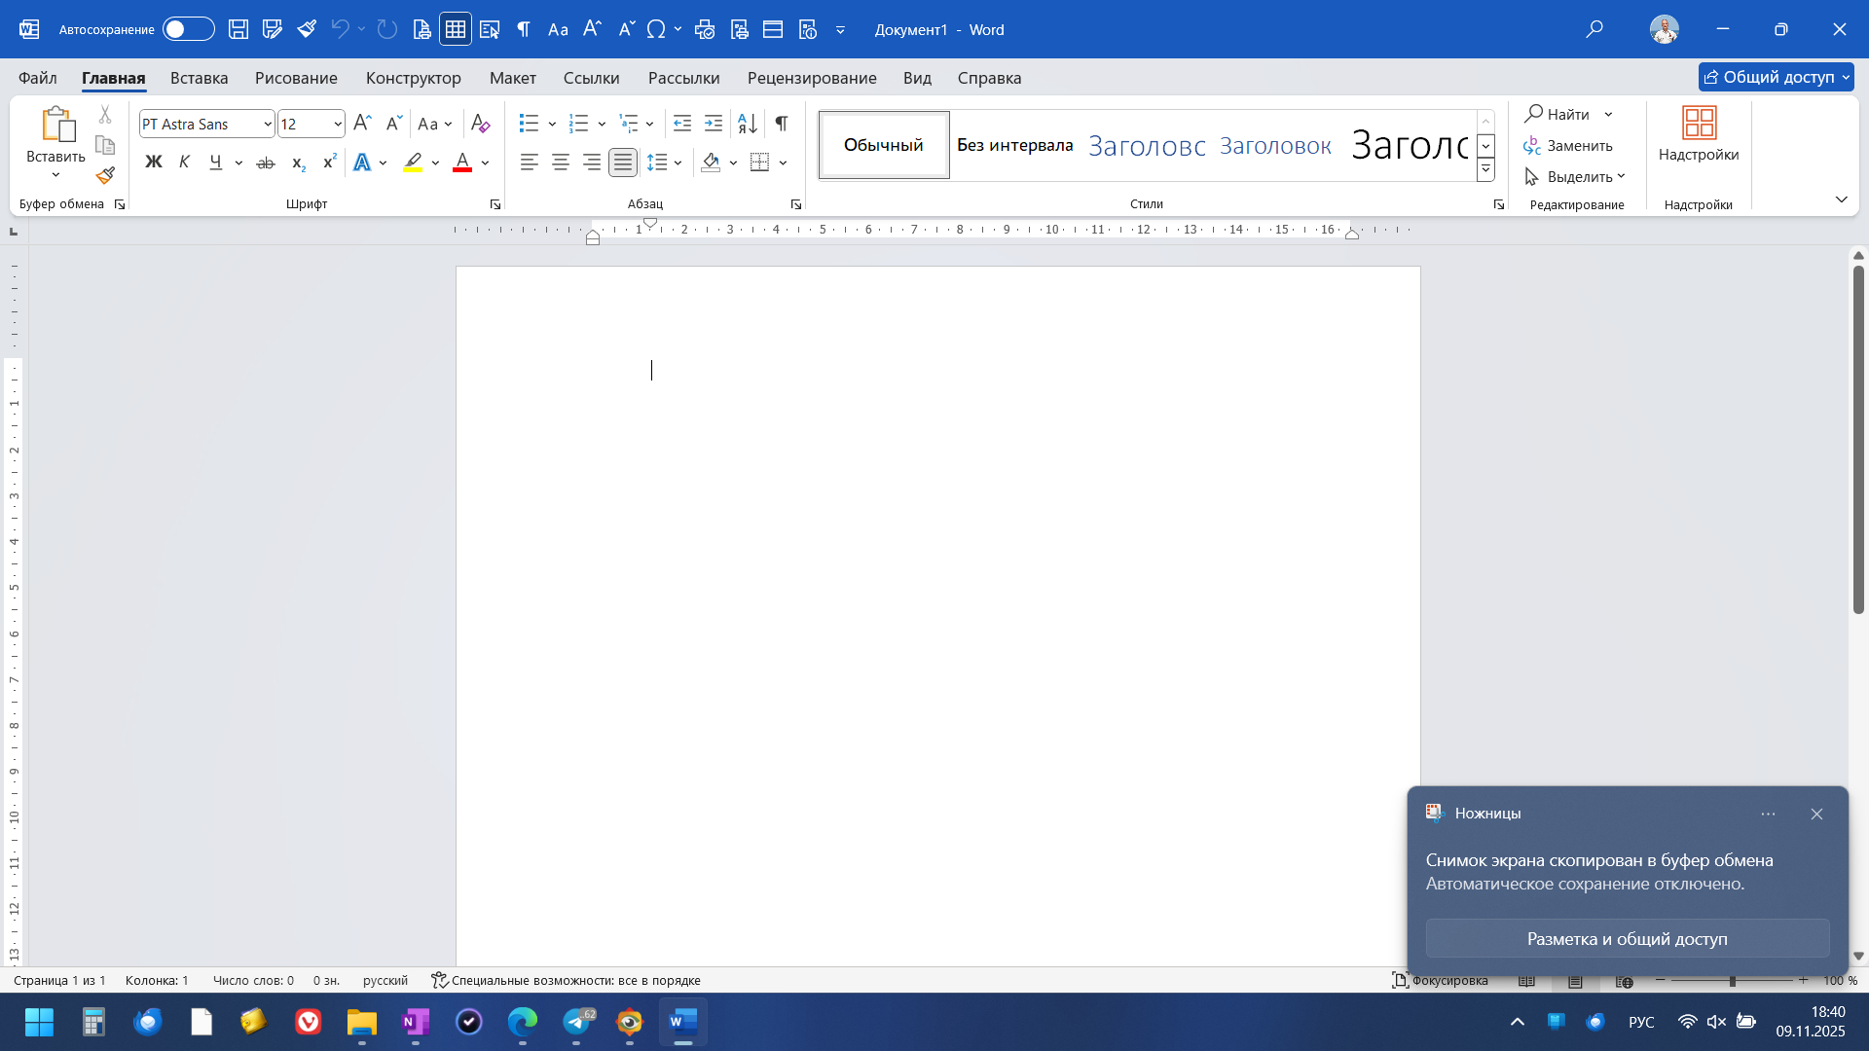Apply bulleted list formatting
Screen dimensions: 1869x1051
pos(529,124)
